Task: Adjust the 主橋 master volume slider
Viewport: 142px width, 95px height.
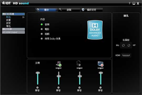Action: point(38,73)
